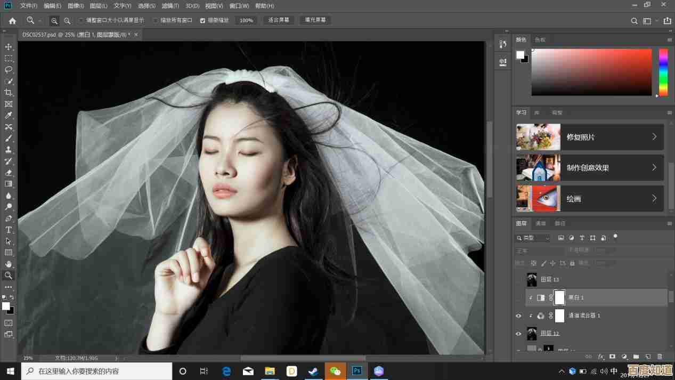Select the Eyedropper tool

[9, 116]
